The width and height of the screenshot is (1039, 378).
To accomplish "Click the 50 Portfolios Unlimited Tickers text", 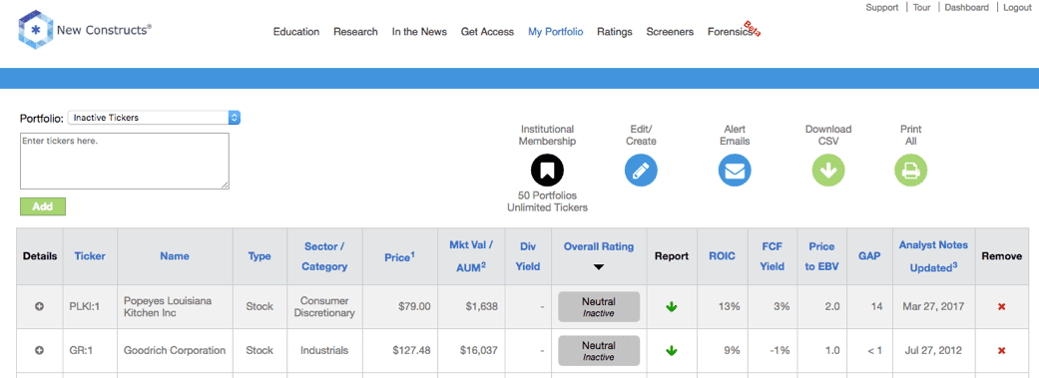I will click(547, 201).
